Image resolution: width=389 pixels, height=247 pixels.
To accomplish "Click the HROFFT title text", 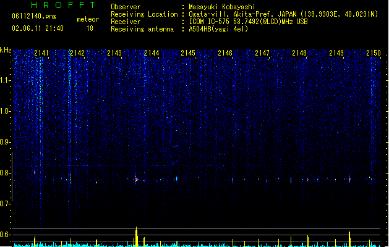I will (x=63, y=5).
